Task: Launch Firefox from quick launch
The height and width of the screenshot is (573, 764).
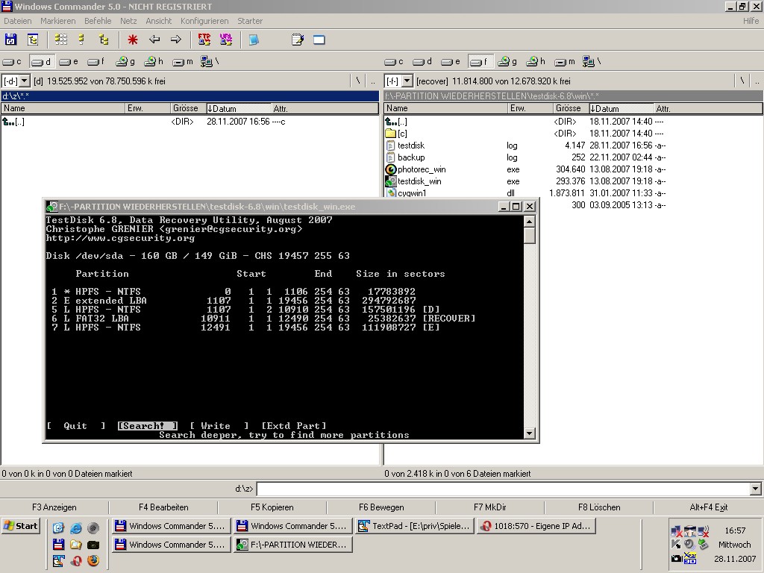Action: tap(93, 561)
